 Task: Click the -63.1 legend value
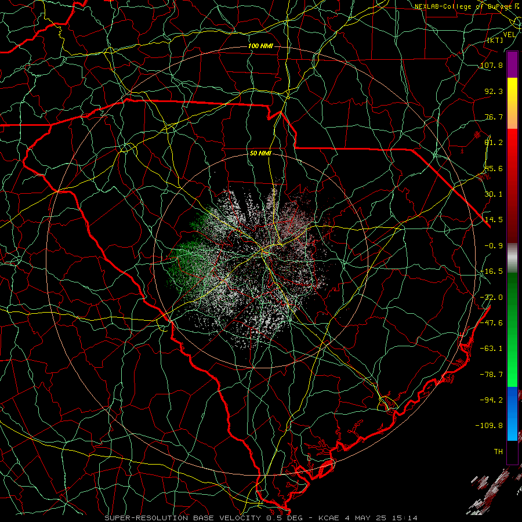pyautogui.click(x=491, y=349)
